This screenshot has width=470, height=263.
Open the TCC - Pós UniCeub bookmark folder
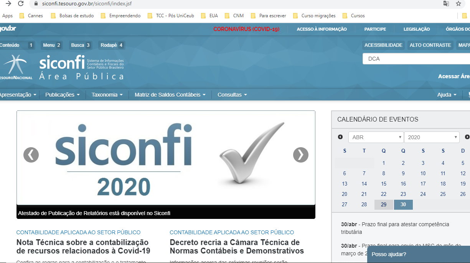pos(171,16)
